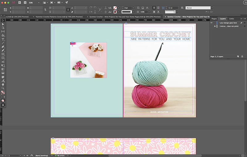Image resolution: width=247 pixels, height=157 pixels.
Task: Open Adobe Stock via St icon
Action: tap(25, 2)
